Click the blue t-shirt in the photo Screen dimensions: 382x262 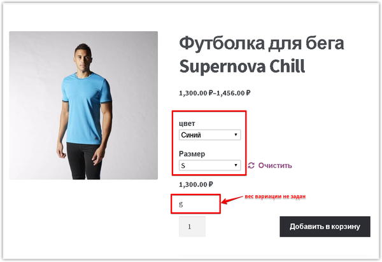coord(85,109)
